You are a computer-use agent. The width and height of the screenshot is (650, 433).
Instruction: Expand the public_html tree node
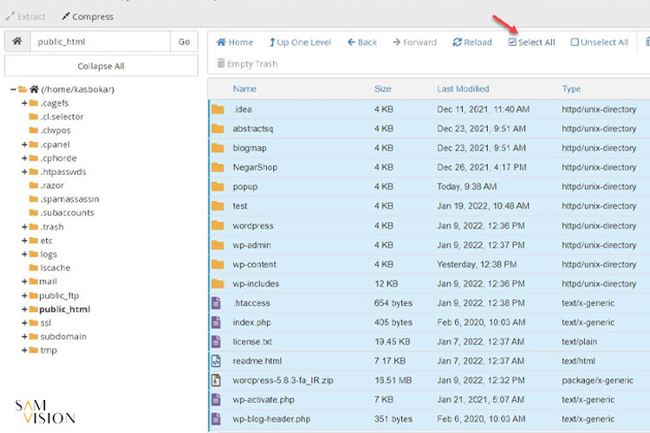(x=24, y=309)
